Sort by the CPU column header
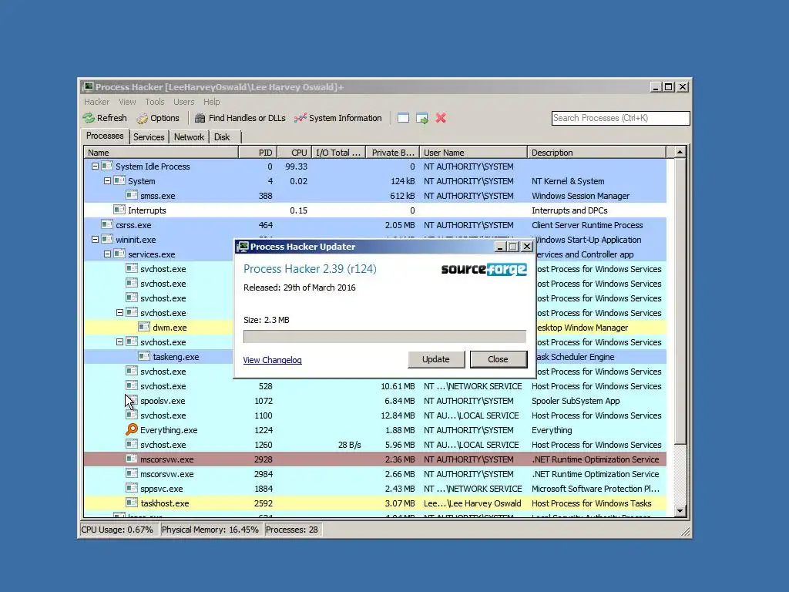This screenshot has height=592, width=789. 294,152
